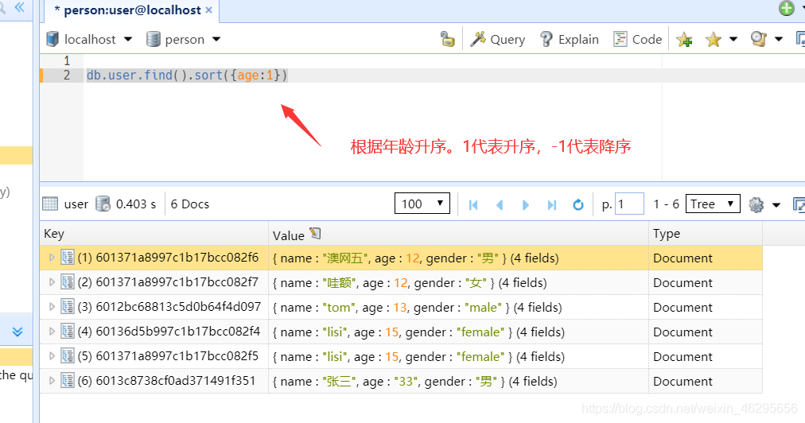Click the Code button

638,40
